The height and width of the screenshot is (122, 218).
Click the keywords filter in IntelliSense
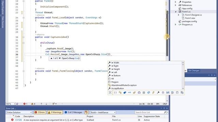[x=172, y=93]
